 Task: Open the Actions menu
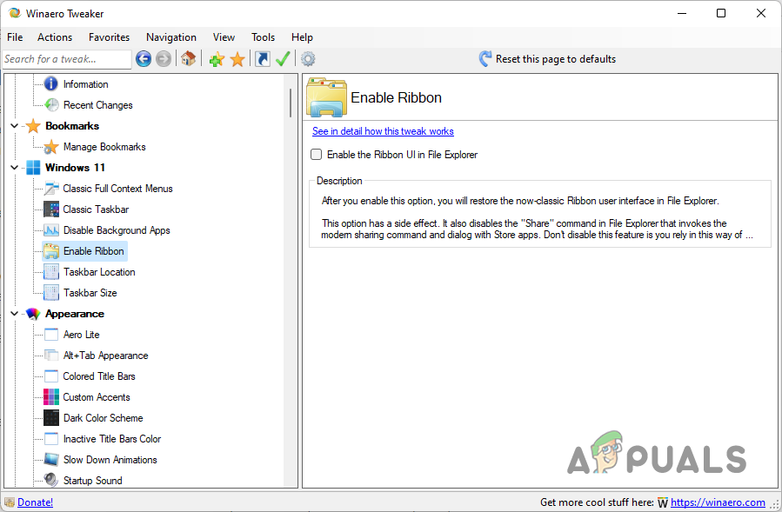coord(55,37)
